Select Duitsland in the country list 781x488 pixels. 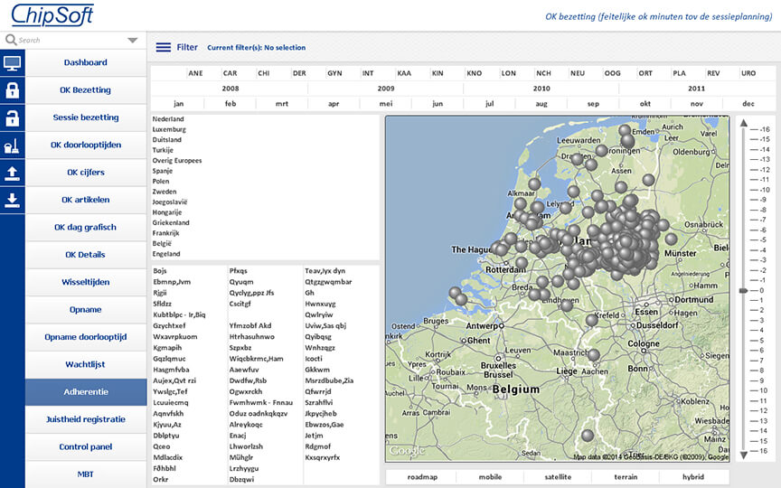point(167,140)
